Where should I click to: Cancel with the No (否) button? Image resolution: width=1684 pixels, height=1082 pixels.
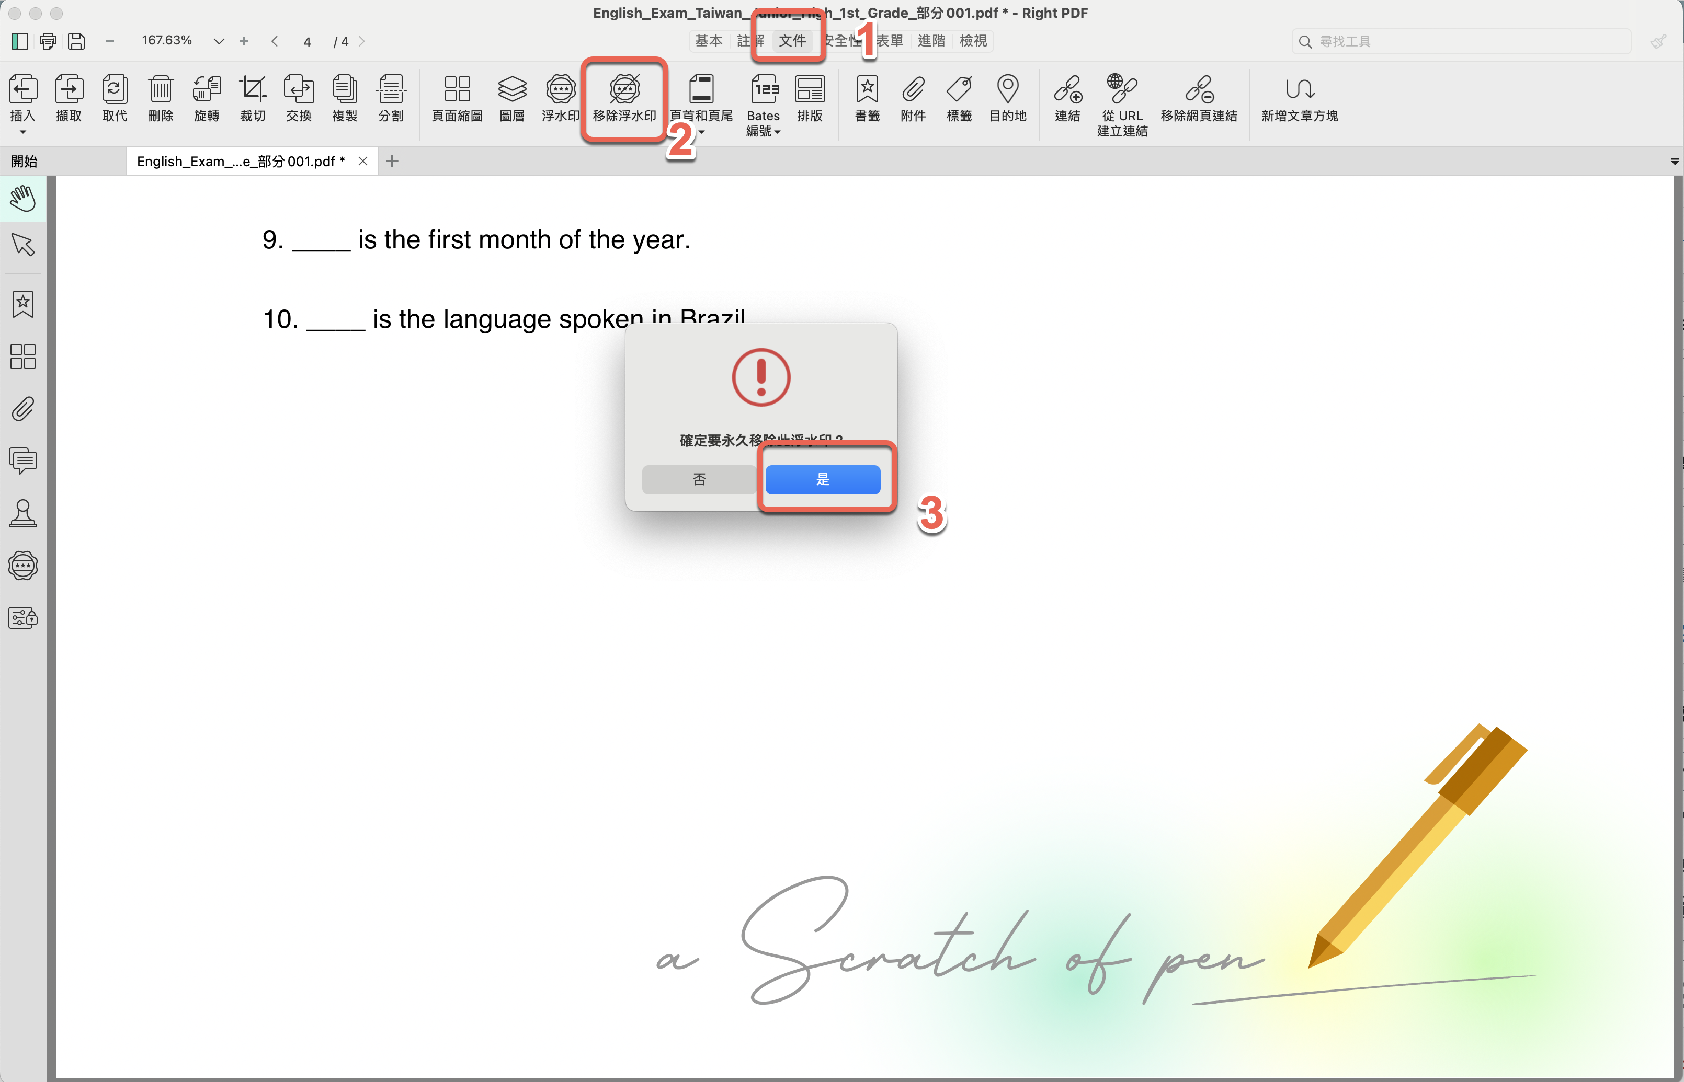pyautogui.click(x=699, y=479)
